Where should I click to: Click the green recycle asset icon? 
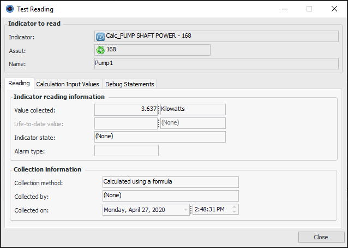100,50
